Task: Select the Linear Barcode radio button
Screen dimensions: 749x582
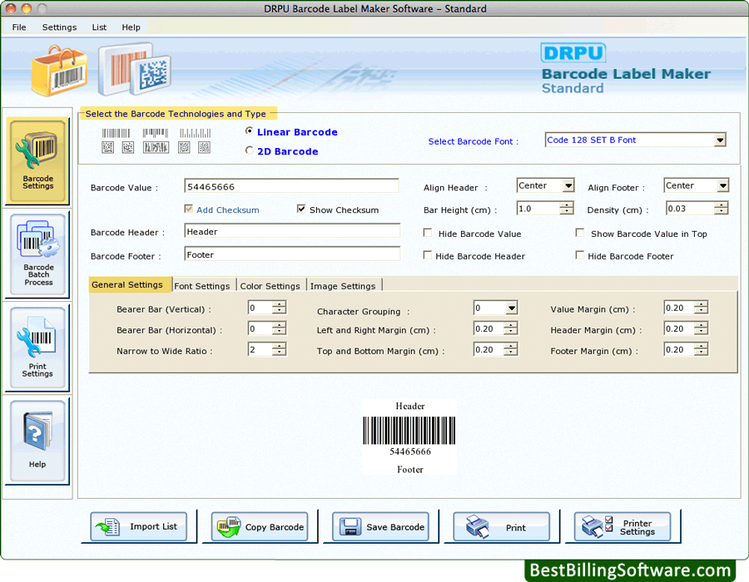Action: pos(249,131)
